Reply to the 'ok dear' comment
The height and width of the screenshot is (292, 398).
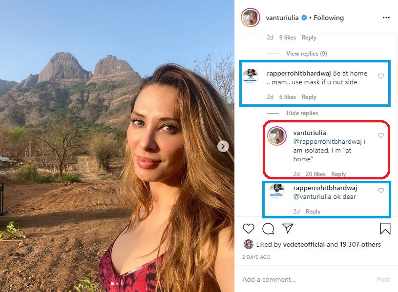[x=313, y=212]
